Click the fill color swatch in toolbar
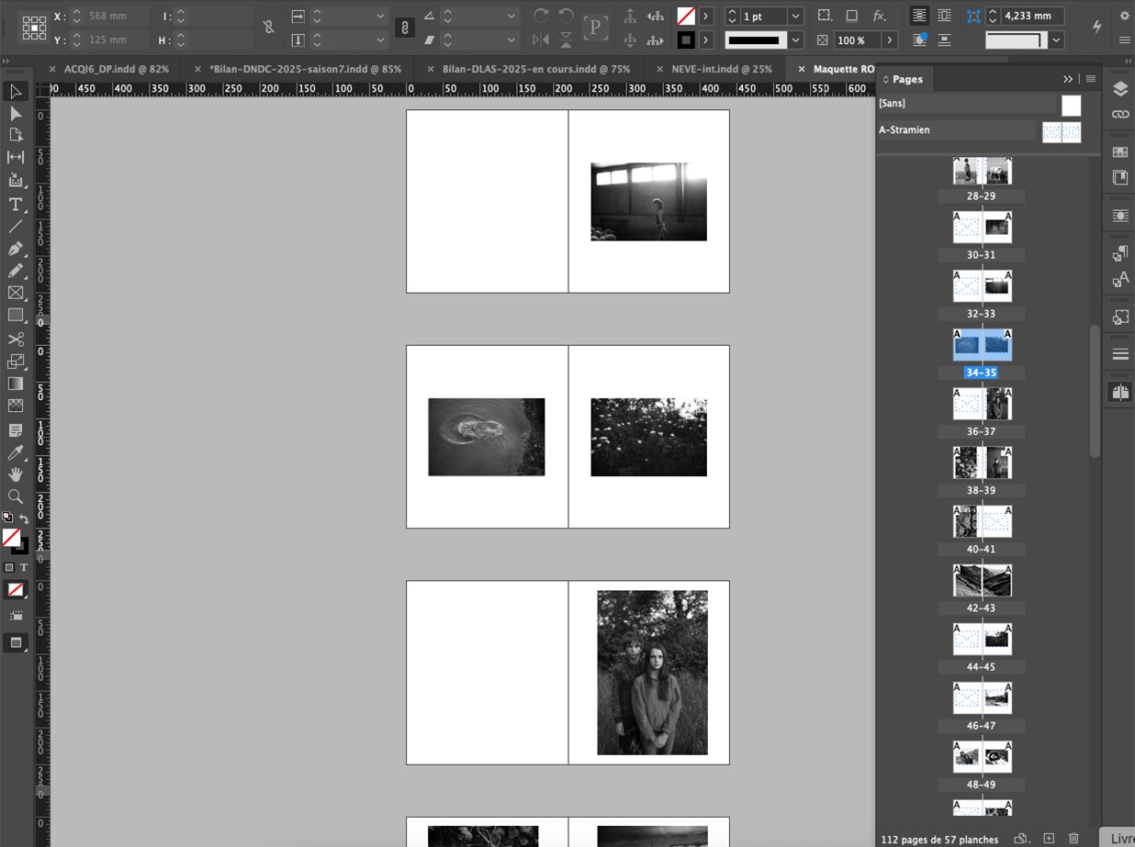The image size is (1135, 847). coord(11,538)
